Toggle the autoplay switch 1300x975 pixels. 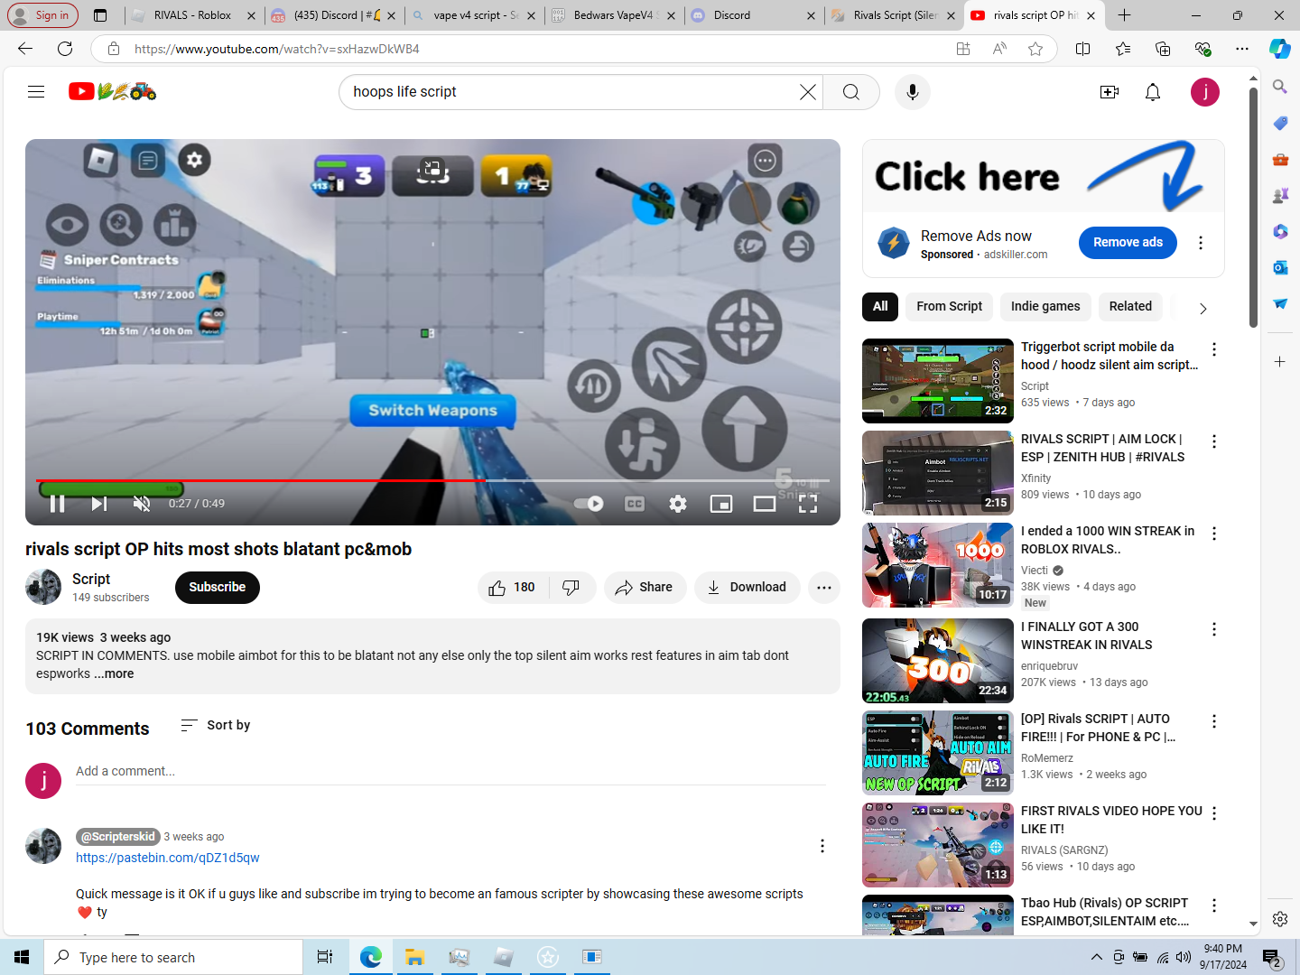pyautogui.click(x=589, y=504)
